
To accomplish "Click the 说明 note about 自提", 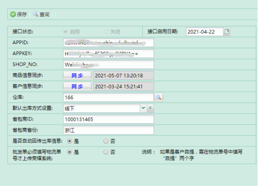I will (192, 155).
